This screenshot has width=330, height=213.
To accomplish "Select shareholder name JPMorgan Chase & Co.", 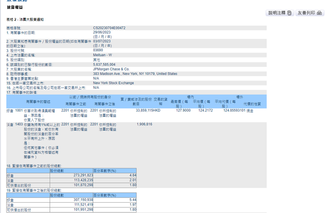I will tap(111, 69).
